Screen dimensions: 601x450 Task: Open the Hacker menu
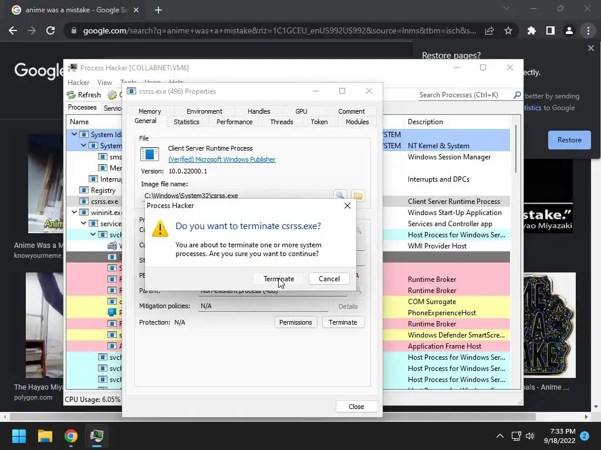coord(78,82)
